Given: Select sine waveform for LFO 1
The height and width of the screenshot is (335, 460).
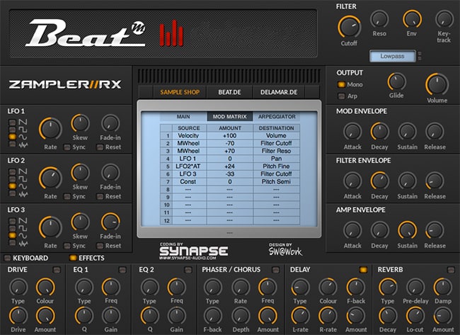Looking at the screenshot, I should point(12,137).
